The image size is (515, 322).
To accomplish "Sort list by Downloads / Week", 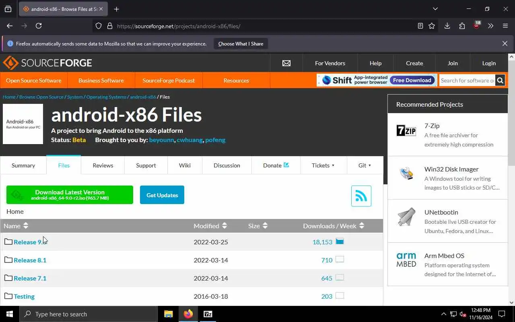I will [x=334, y=226].
